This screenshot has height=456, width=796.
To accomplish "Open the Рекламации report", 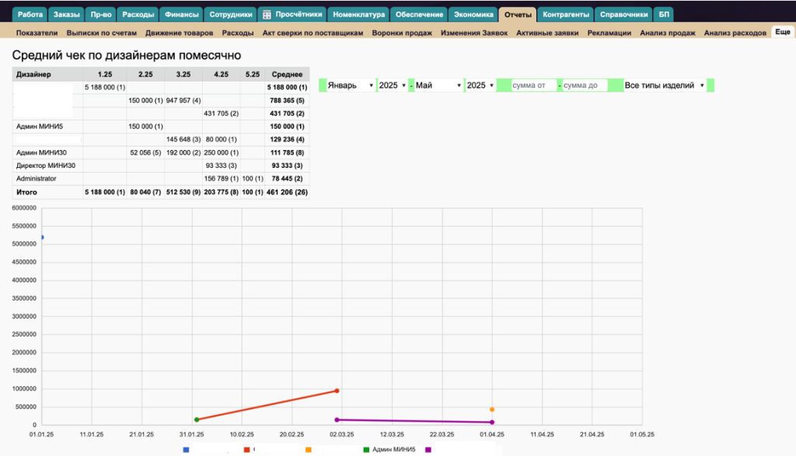I will [609, 33].
